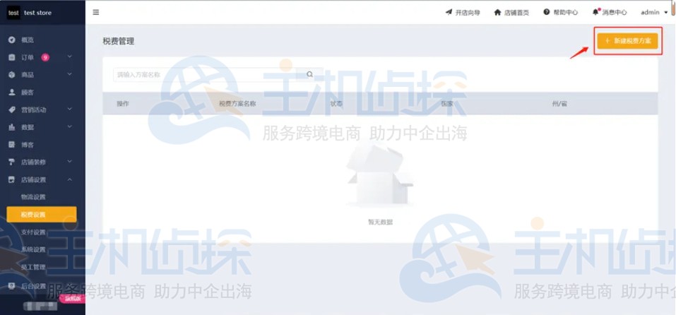
Task: Click the 暂无数据 empty message
Action: [x=380, y=222]
